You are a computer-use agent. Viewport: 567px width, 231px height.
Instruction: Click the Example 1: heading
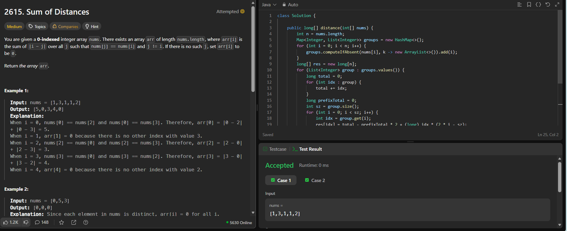point(17,90)
